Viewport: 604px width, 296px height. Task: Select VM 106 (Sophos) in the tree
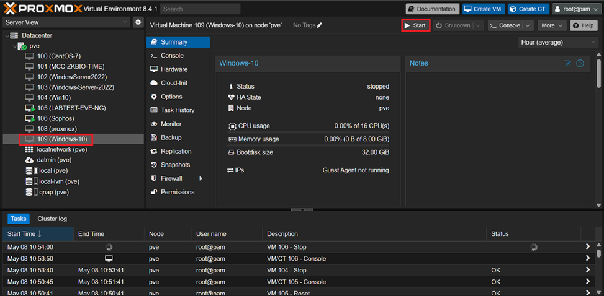(55, 118)
